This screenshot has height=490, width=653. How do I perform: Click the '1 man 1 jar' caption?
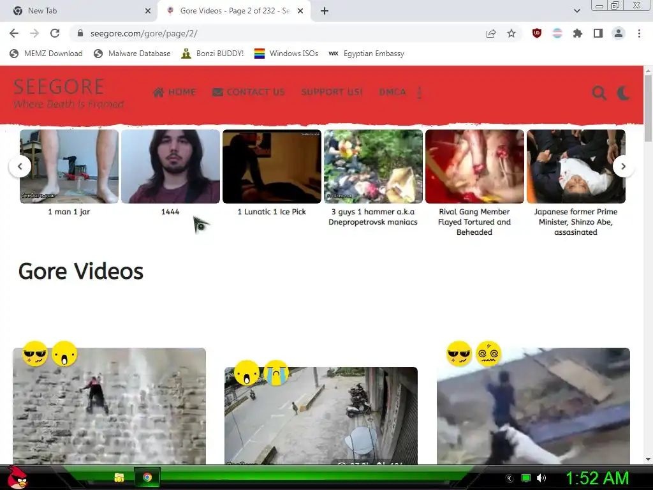tap(69, 212)
